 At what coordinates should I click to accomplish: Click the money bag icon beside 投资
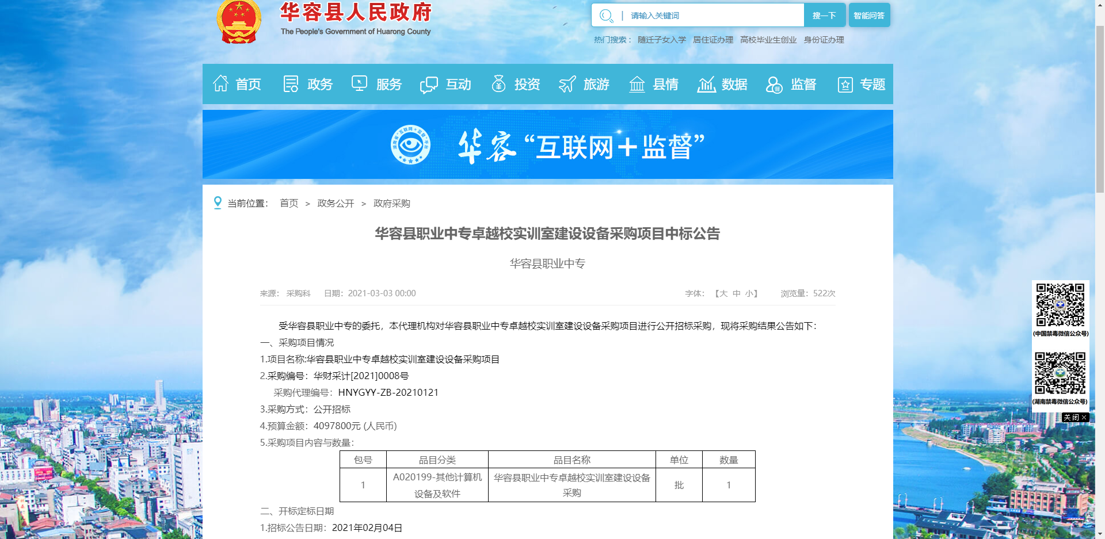(498, 84)
